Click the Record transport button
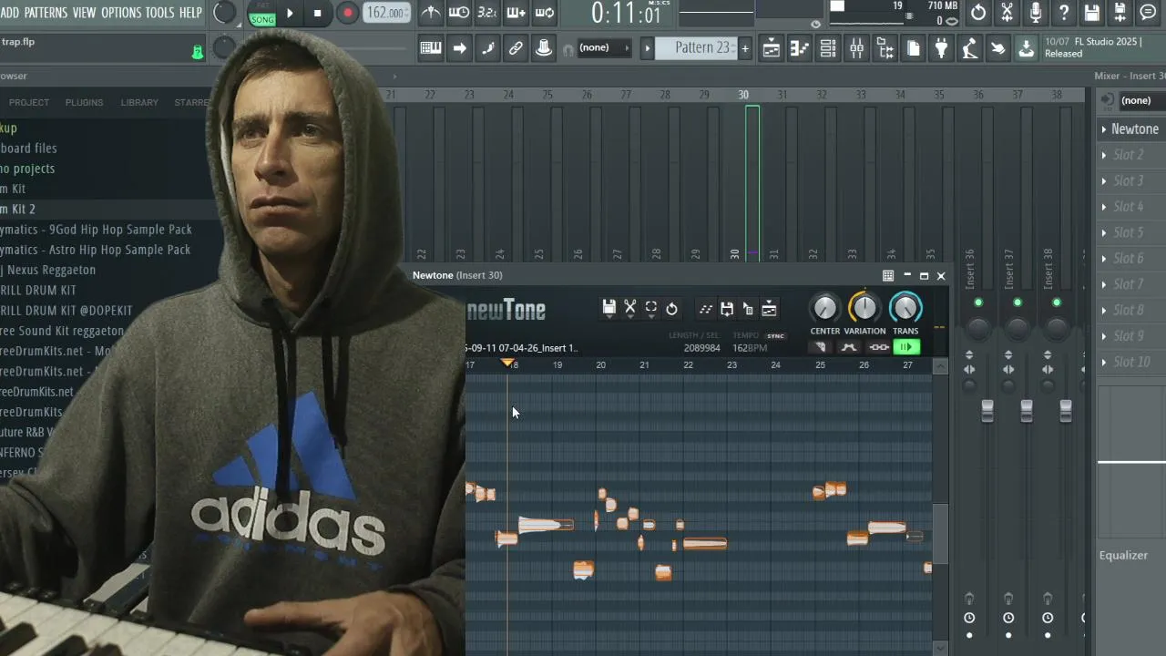 (x=347, y=13)
